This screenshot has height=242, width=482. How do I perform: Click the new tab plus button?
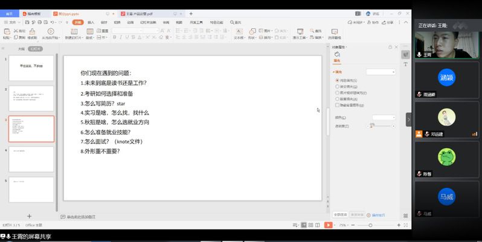tap(191, 14)
